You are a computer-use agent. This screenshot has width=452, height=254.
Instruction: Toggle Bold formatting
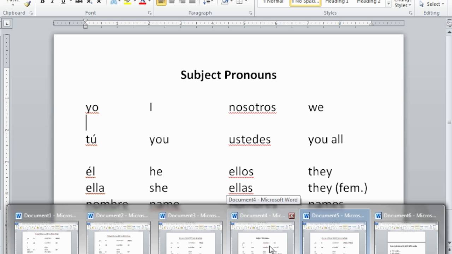tap(42, 2)
